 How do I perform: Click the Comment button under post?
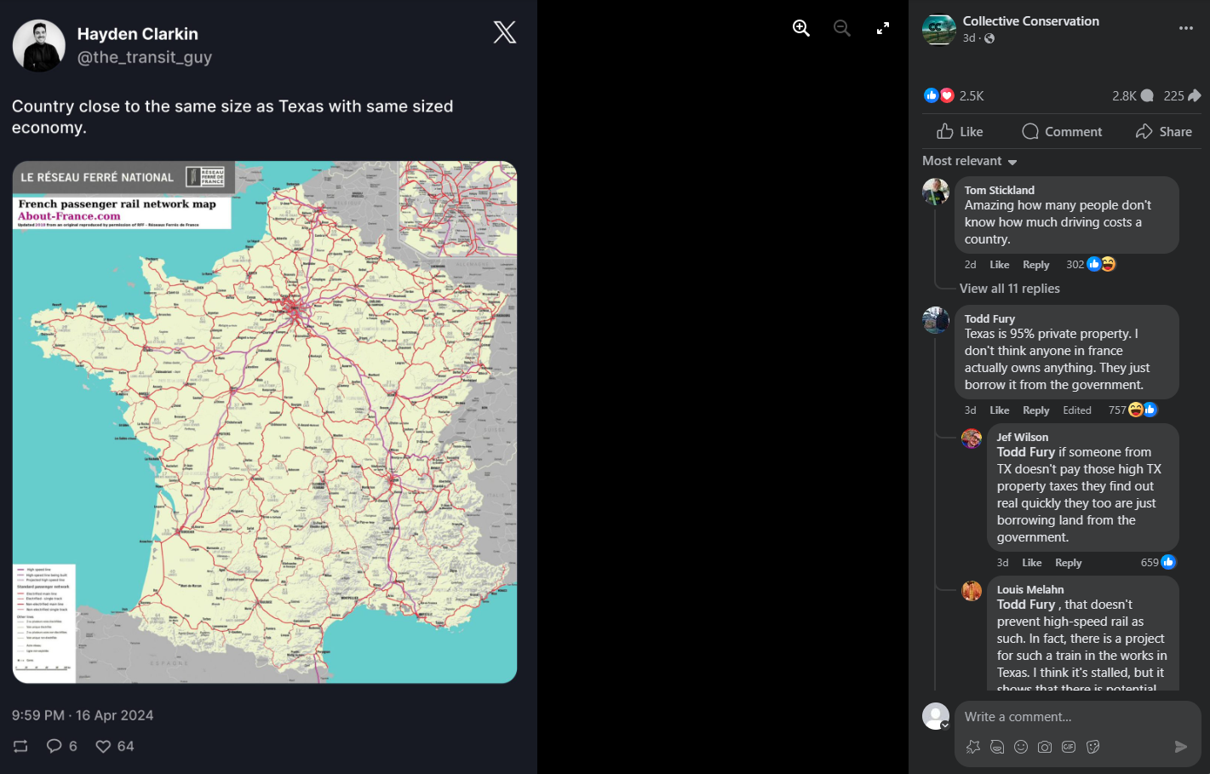1062,131
